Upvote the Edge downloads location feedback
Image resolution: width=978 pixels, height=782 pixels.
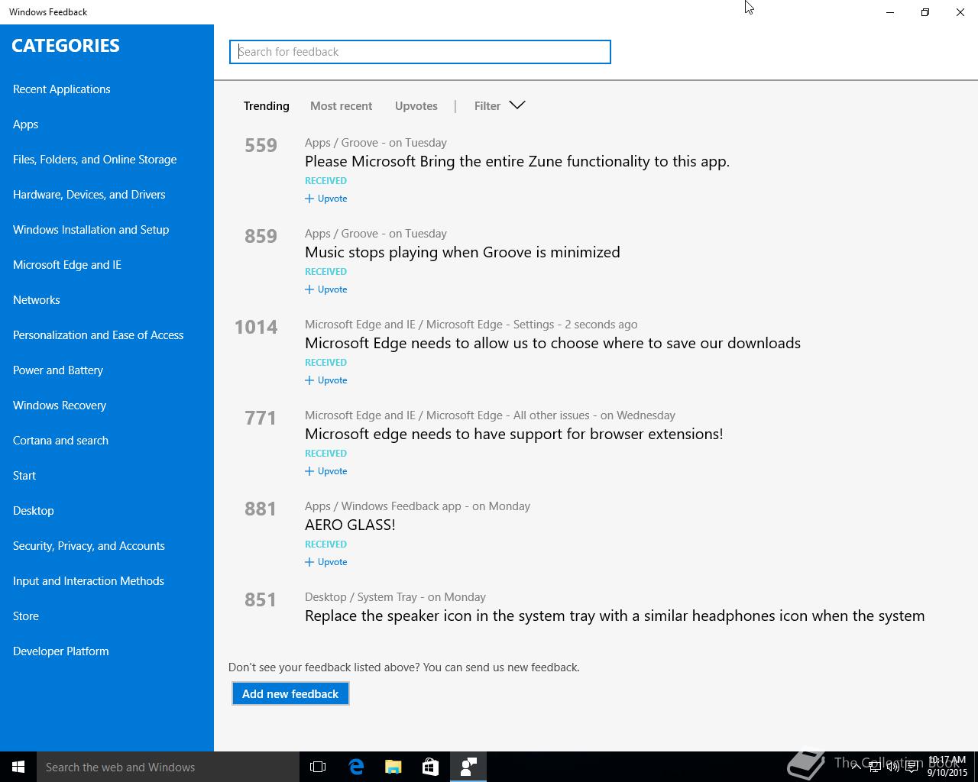tap(326, 380)
